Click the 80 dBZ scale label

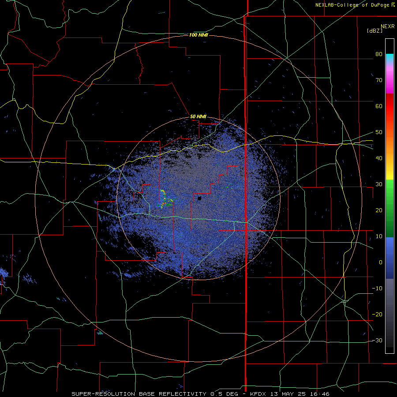click(x=379, y=54)
